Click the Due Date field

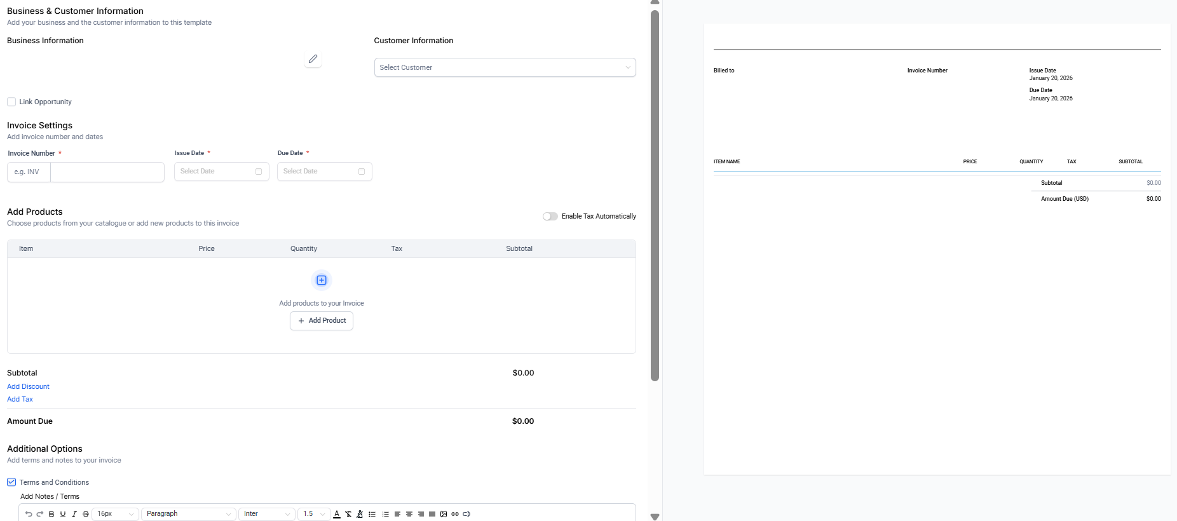click(325, 172)
